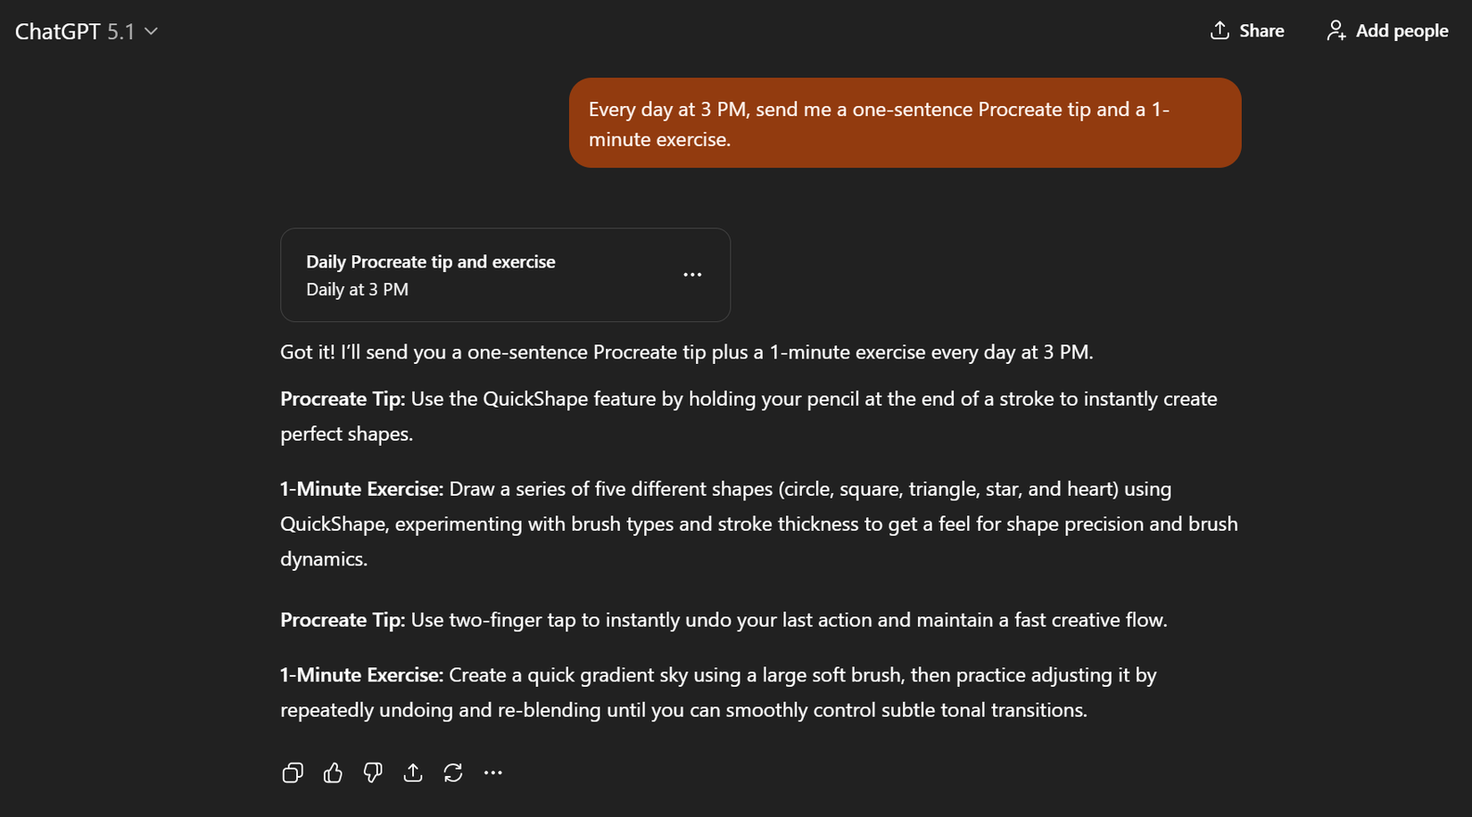Select the 5.1 model label
Screen dimensions: 1472x817
point(122,31)
